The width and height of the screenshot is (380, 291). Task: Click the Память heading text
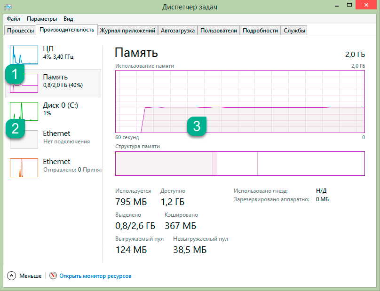point(136,53)
